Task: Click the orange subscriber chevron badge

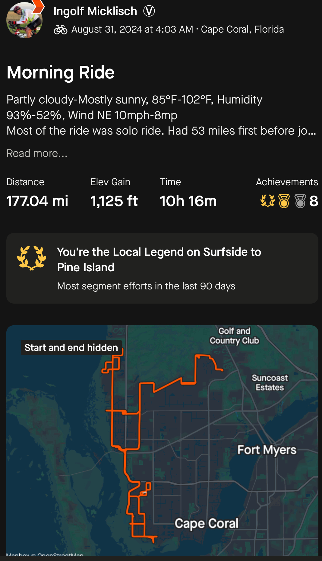Action: pos(39,7)
